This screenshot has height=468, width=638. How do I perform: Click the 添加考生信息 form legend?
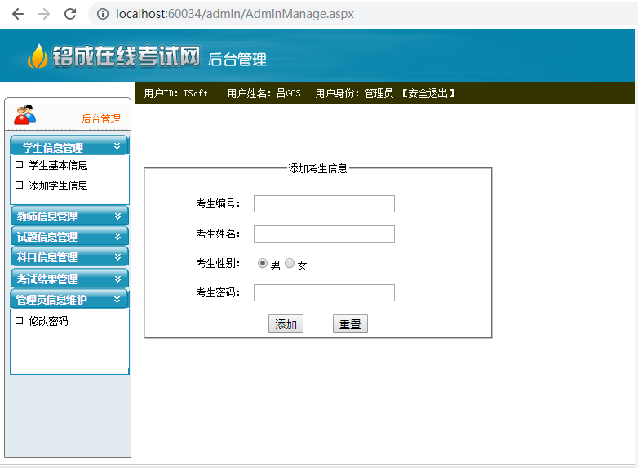tap(317, 168)
